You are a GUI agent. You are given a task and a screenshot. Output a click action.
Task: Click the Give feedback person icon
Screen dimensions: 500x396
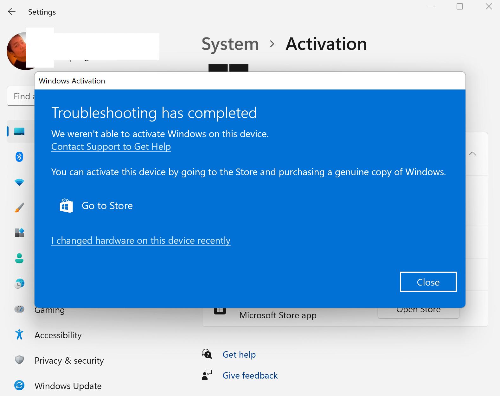pyautogui.click(x=207, y=375)
